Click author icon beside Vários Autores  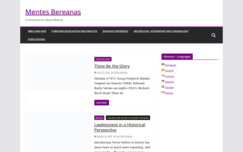coord(112,73)
